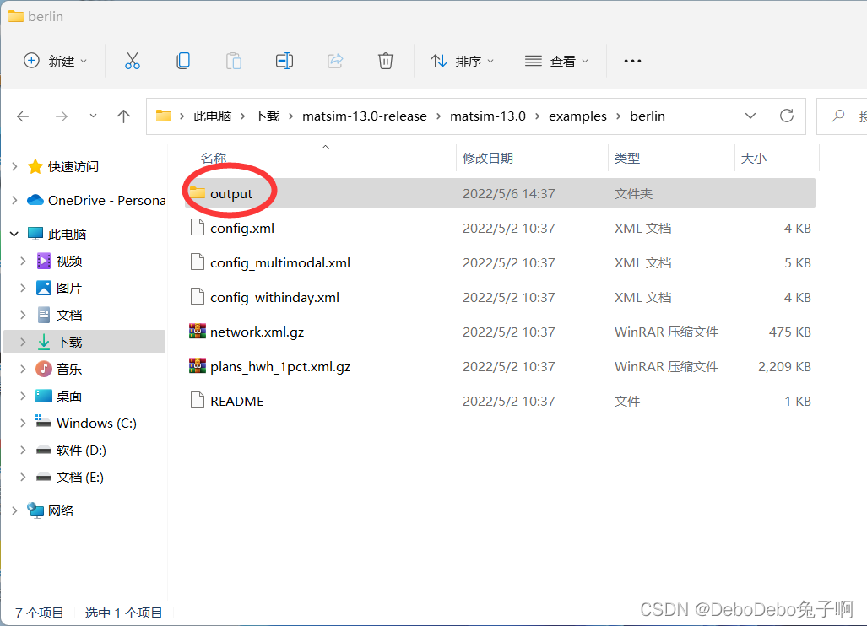The width and height of the screenshot is (867, 626).
Task: Click the Paste clipboard icon
Action: (233, 61)
